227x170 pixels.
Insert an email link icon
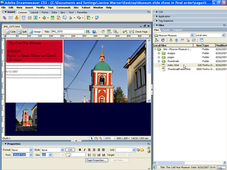point(10,18)
